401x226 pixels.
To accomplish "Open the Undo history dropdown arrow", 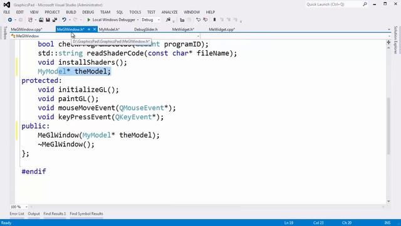I will tap(70, 20).
